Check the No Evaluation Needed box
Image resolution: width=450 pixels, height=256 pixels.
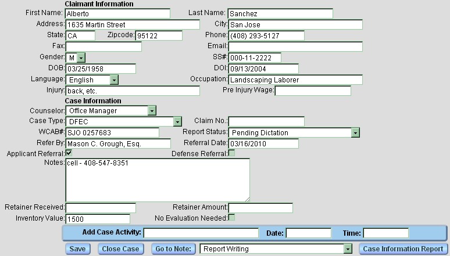click(x=231, y=218)
